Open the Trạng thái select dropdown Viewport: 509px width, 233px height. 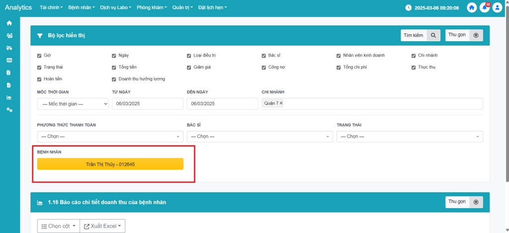click(x=409, y=137)
